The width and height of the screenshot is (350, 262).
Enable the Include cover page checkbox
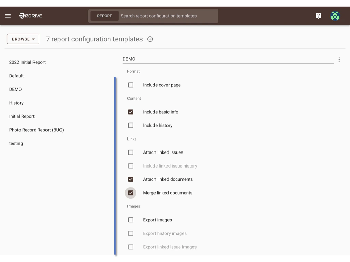[131, 85]
